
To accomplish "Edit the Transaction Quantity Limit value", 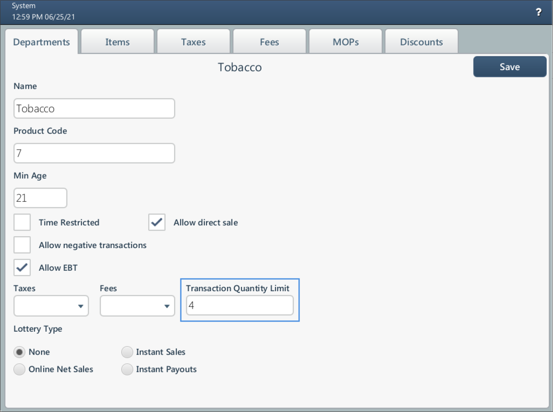I will 240,305.
